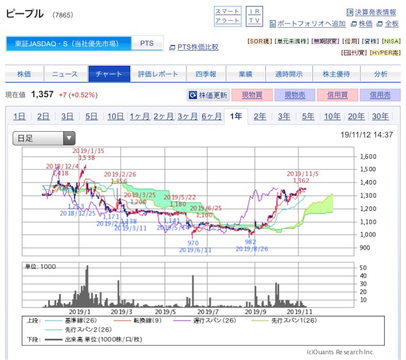Screen dimensions: 406x360
Task: Click the 信用売 button
Action: pyautogui.click(x=380, y=95)
